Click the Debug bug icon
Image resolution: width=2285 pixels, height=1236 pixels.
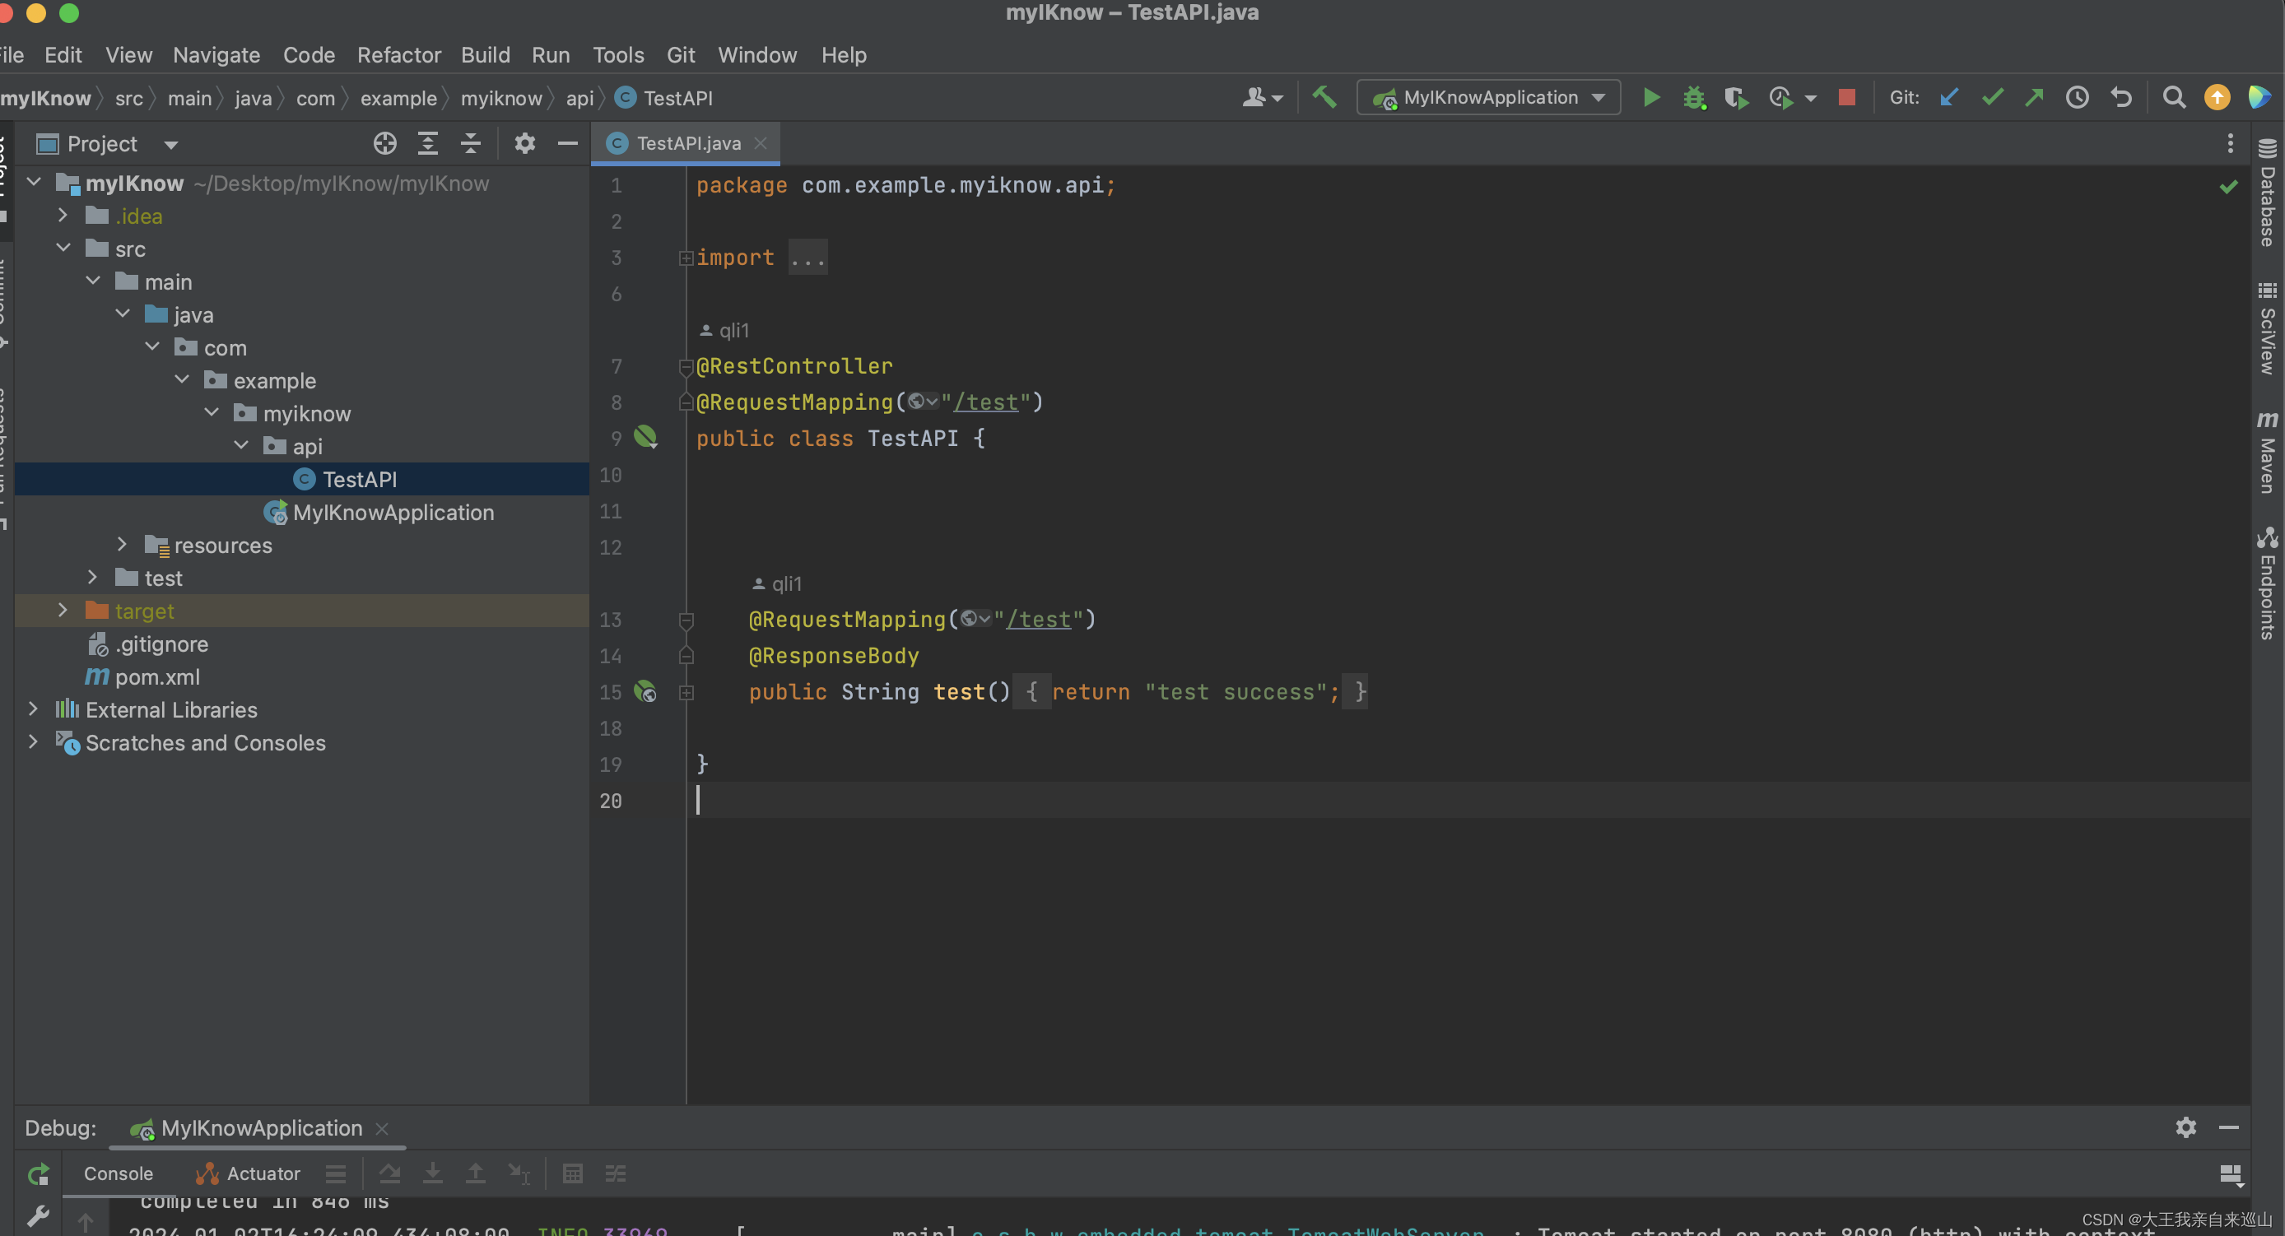point(1693,98)
